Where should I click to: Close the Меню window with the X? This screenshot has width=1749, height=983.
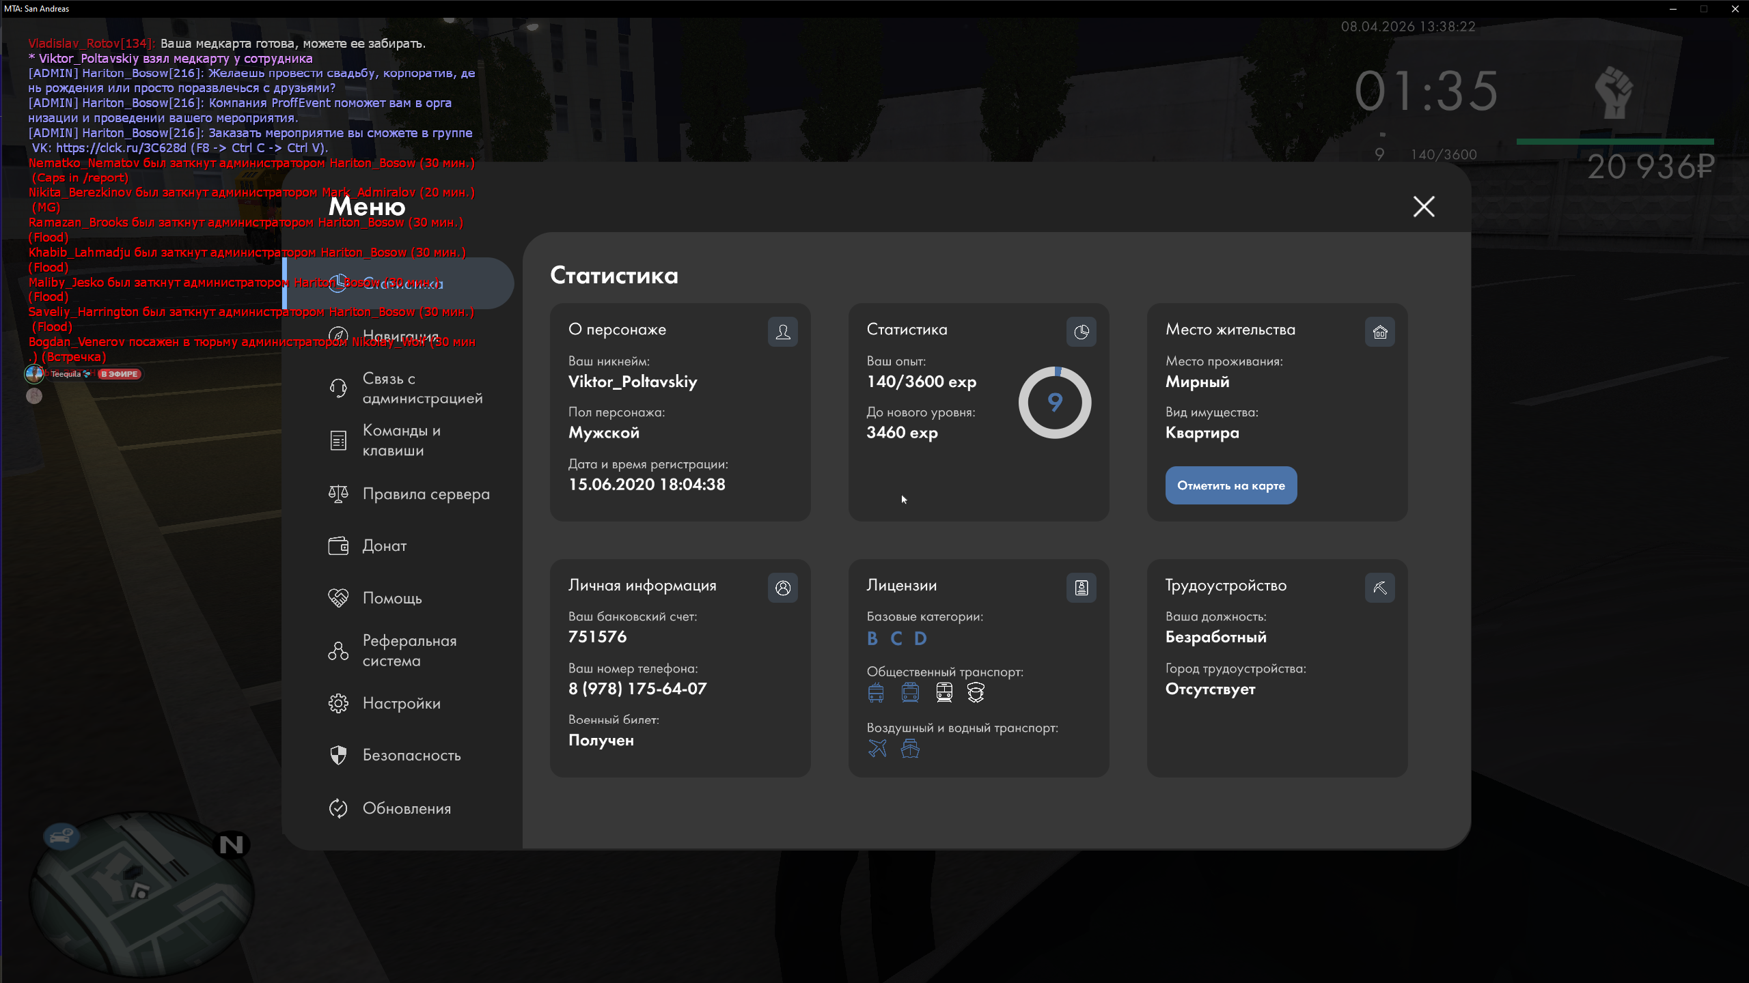tap(1424, 206)
